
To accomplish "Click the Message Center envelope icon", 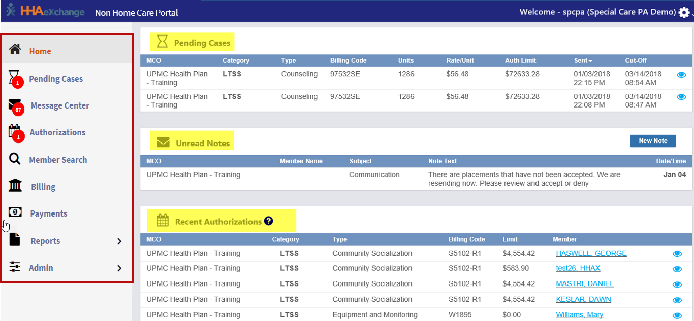I will click(15, 105).
